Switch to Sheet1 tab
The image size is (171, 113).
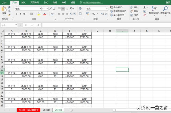(x=46, y=110)
